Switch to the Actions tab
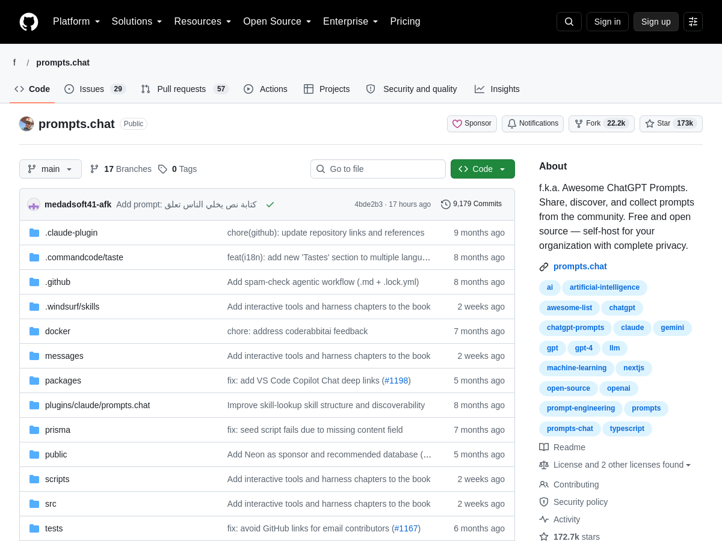Image resolution: width=722 pixels, height=541 pixels. click(265, 89)
